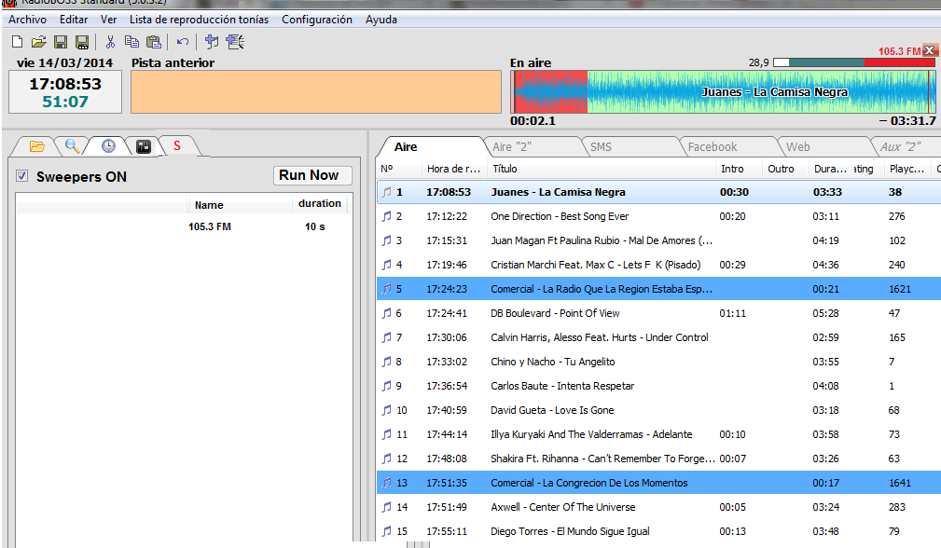Sort by the Título column header
The height and width of the screenshot is (548, 941).
tap(602, 169)
